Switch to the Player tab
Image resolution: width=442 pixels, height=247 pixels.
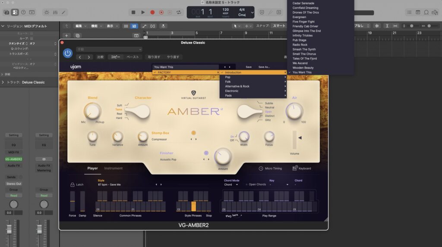[92, 168]
